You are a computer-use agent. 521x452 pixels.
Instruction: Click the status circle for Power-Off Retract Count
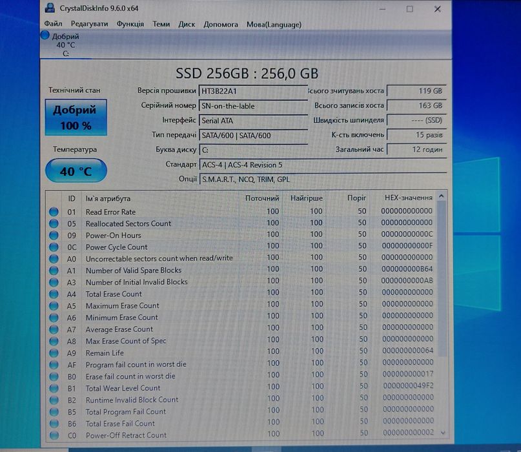coord(54,435)
